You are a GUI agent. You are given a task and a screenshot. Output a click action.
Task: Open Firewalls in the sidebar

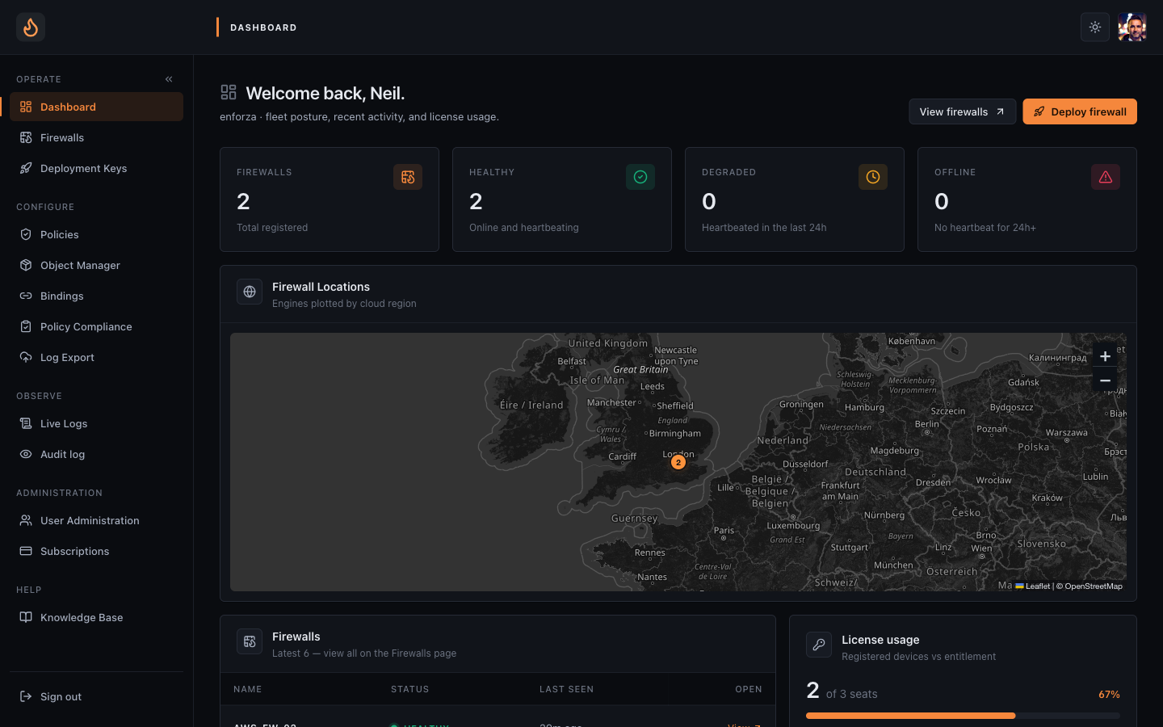point(96,137)
